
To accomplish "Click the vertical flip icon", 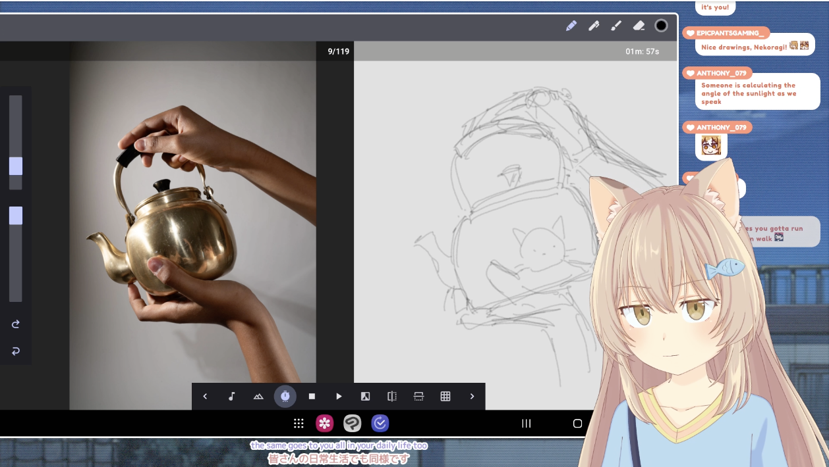I will pos(418,396).
